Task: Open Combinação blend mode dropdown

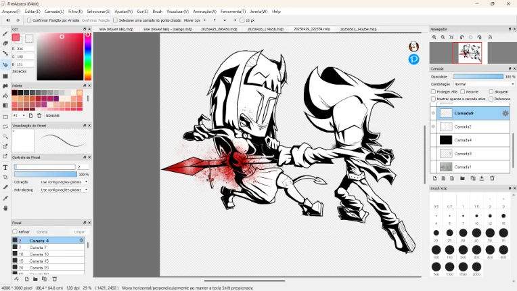Action: [x=484, y=85]
